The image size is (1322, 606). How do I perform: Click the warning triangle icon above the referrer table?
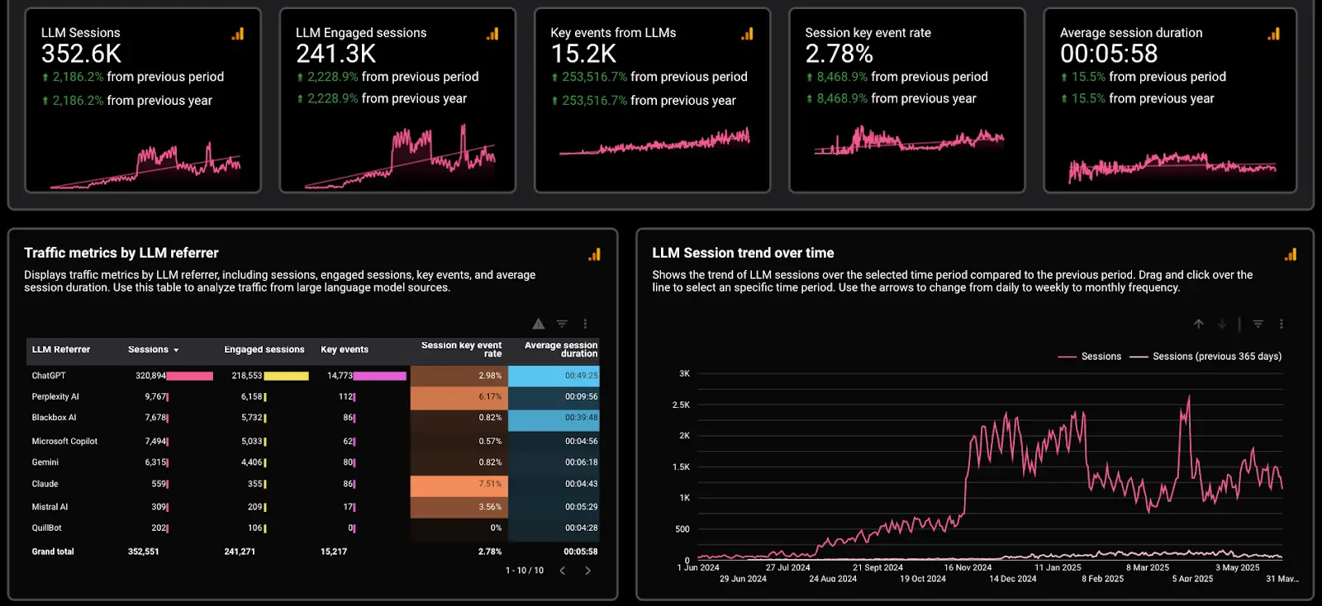539,324
